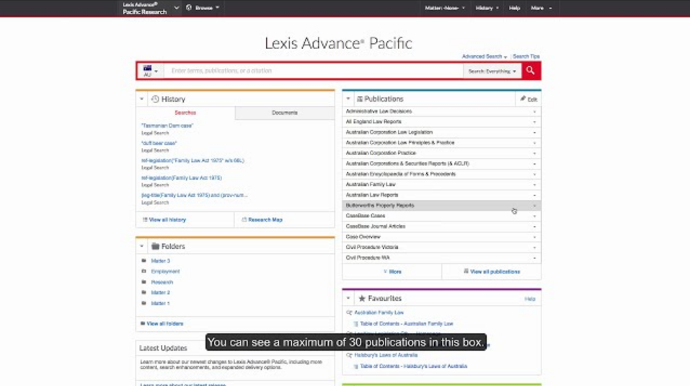Open the "Tasmanian Dam case" search
The height and width of the screenshot is (386, 690).
tap(167, 126)
